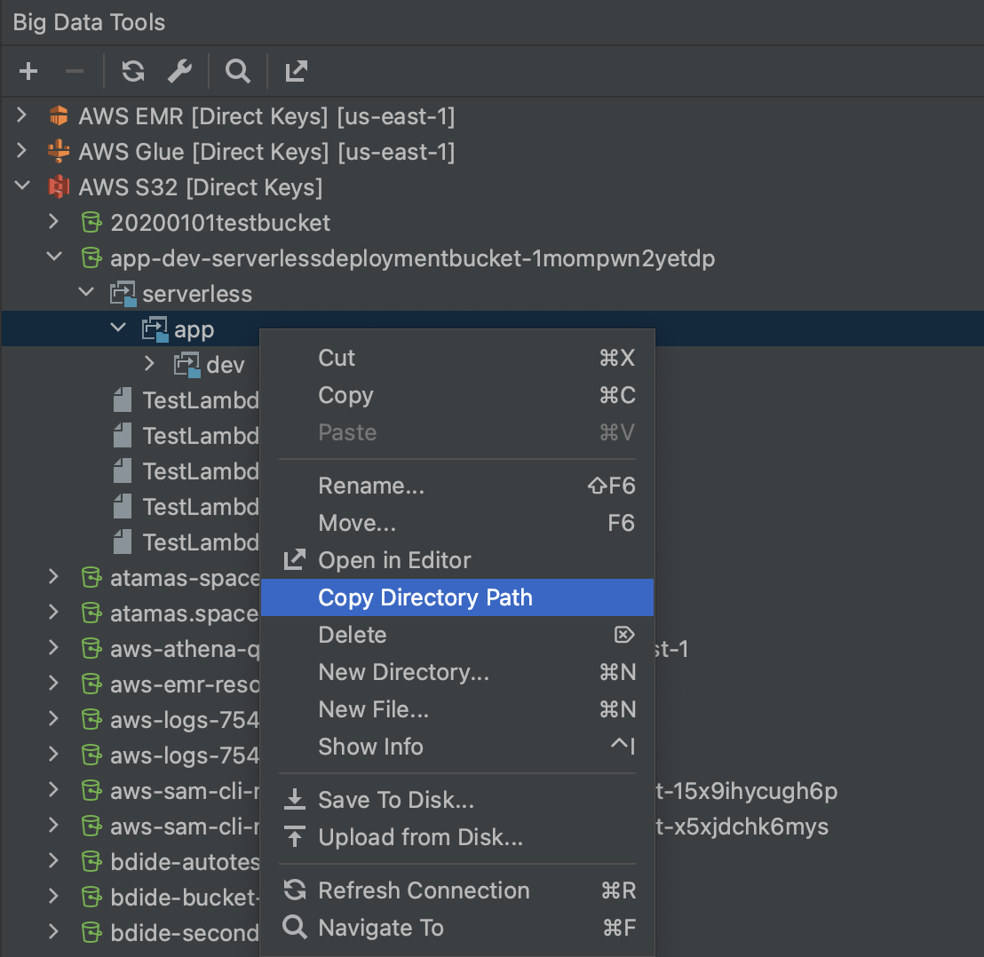The height and width of the screenshot is (957, 984).
Task: Collapse the serverless folder chevron
Action: [x=86, y=292]
